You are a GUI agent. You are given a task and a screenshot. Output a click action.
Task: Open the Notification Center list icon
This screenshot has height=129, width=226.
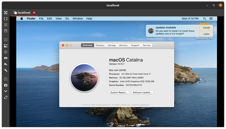coord(211,19)
